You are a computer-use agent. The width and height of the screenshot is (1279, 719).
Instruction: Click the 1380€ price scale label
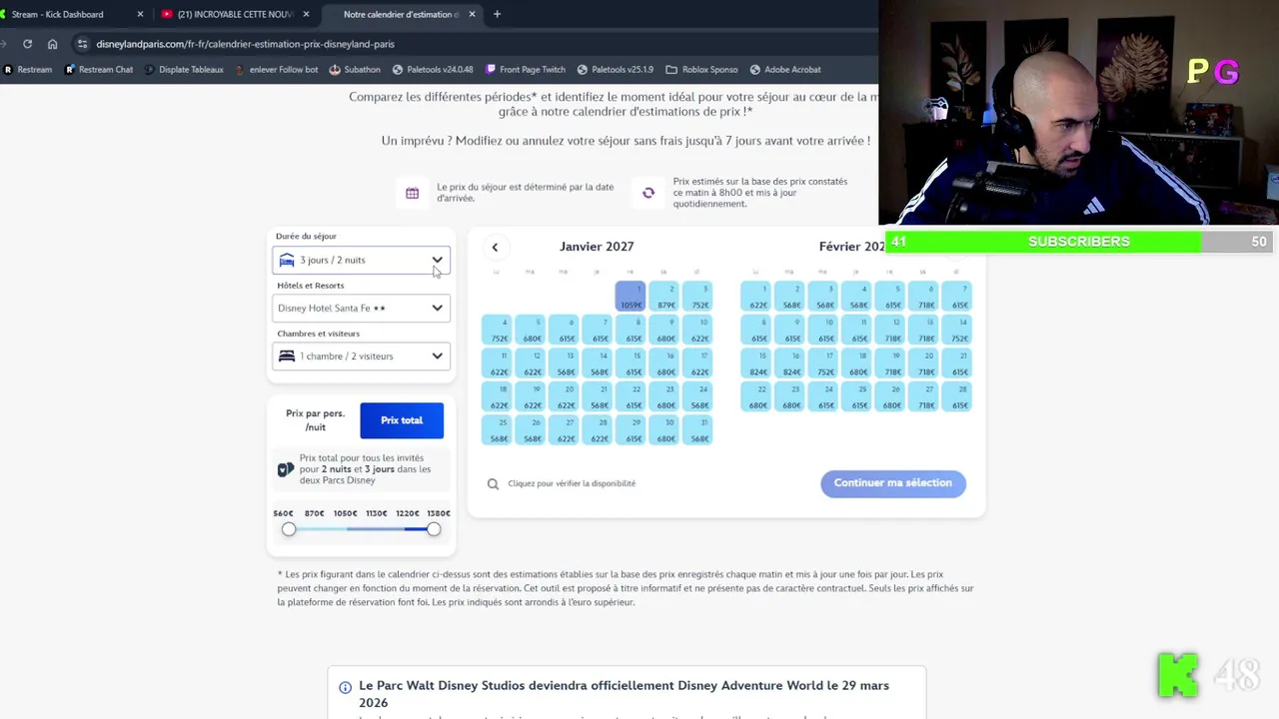(x=439, y=513)
